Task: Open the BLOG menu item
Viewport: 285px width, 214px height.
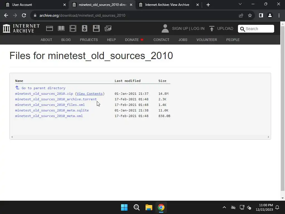Action: (x=66, y=40)
